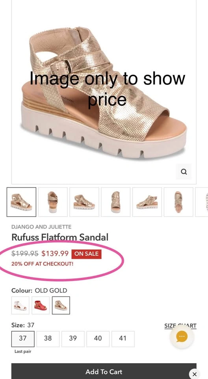Open the Size Chart link
This screenshot has height=379, width=208.
180,326
